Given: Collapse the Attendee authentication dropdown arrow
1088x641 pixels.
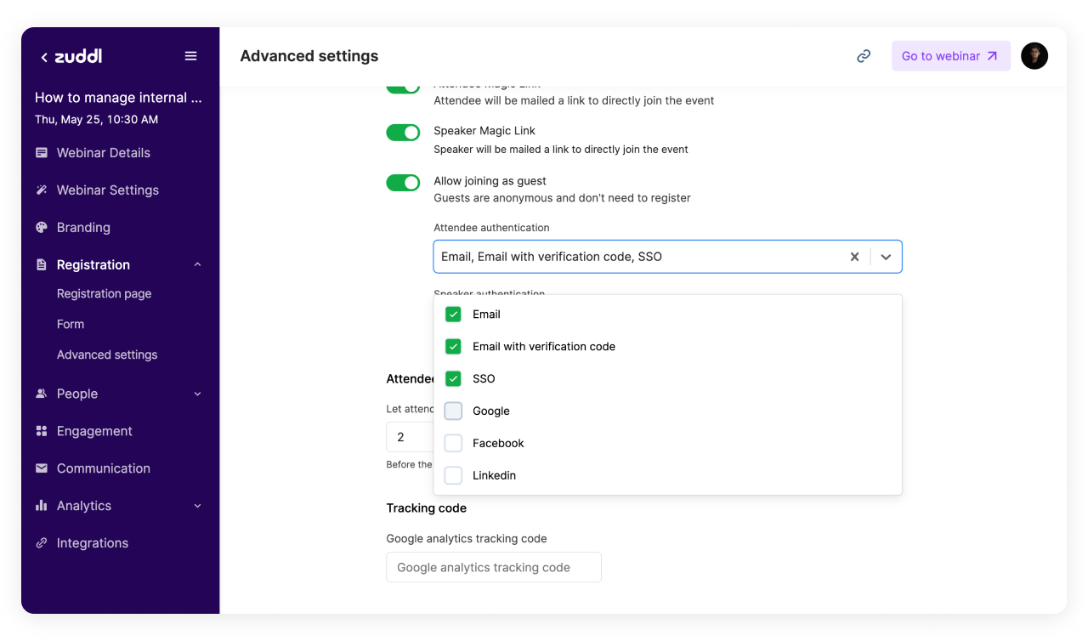Looking at the screenshot, I should [886, 257].
